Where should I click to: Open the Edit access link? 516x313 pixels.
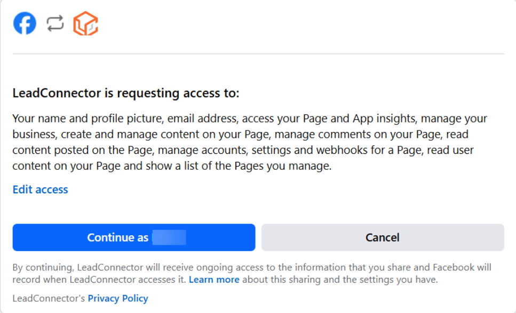point(41,190)
